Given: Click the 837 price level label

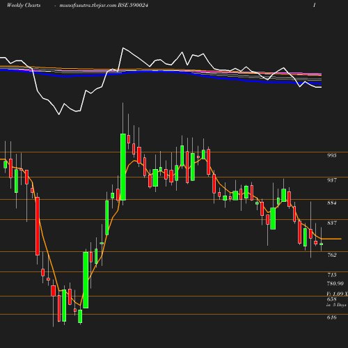Looking at the screenshot, I should (x=332, y=223).
